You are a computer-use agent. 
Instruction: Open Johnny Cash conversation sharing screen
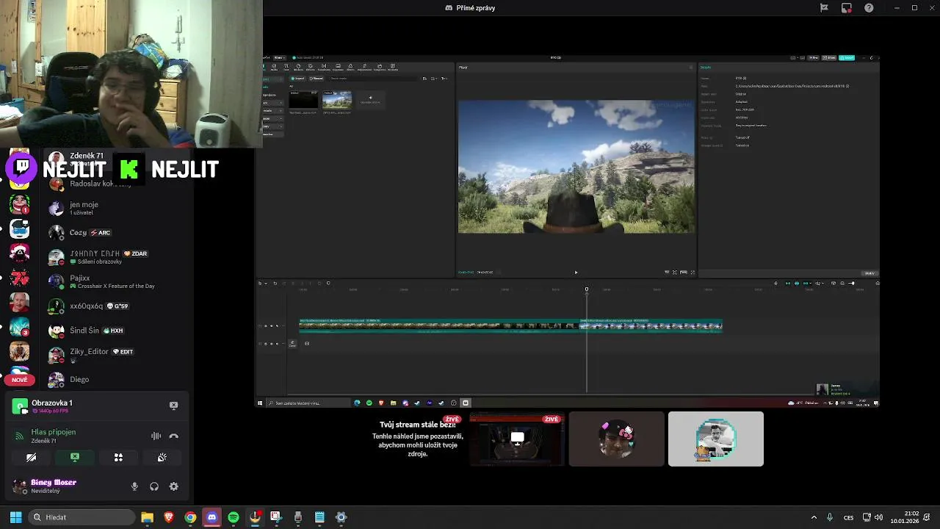pos(117,257)
